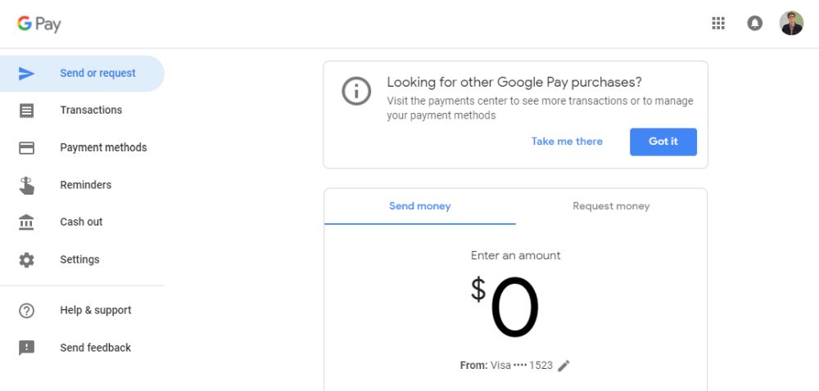Click the Transactions receipt icon
The width and height of the screenshot is (819, 391).
click(26, 110)
